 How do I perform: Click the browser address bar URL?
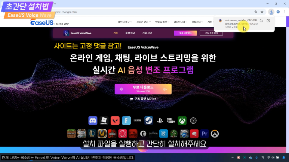point(66,12)
